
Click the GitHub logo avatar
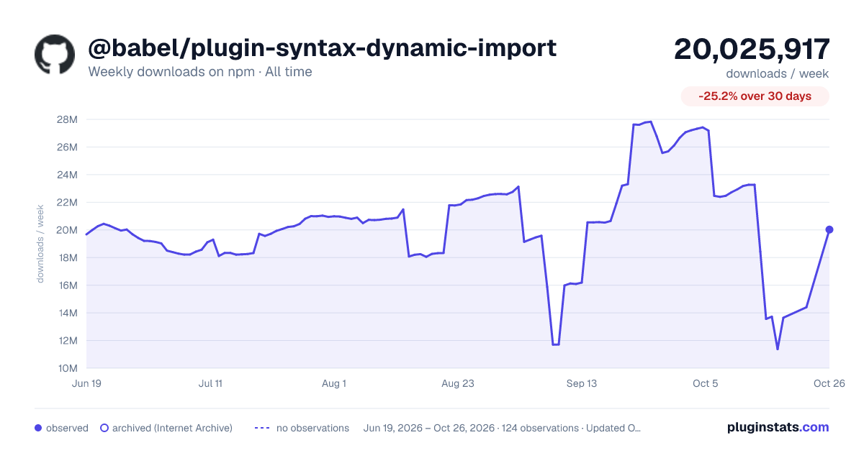pos(55,54)
